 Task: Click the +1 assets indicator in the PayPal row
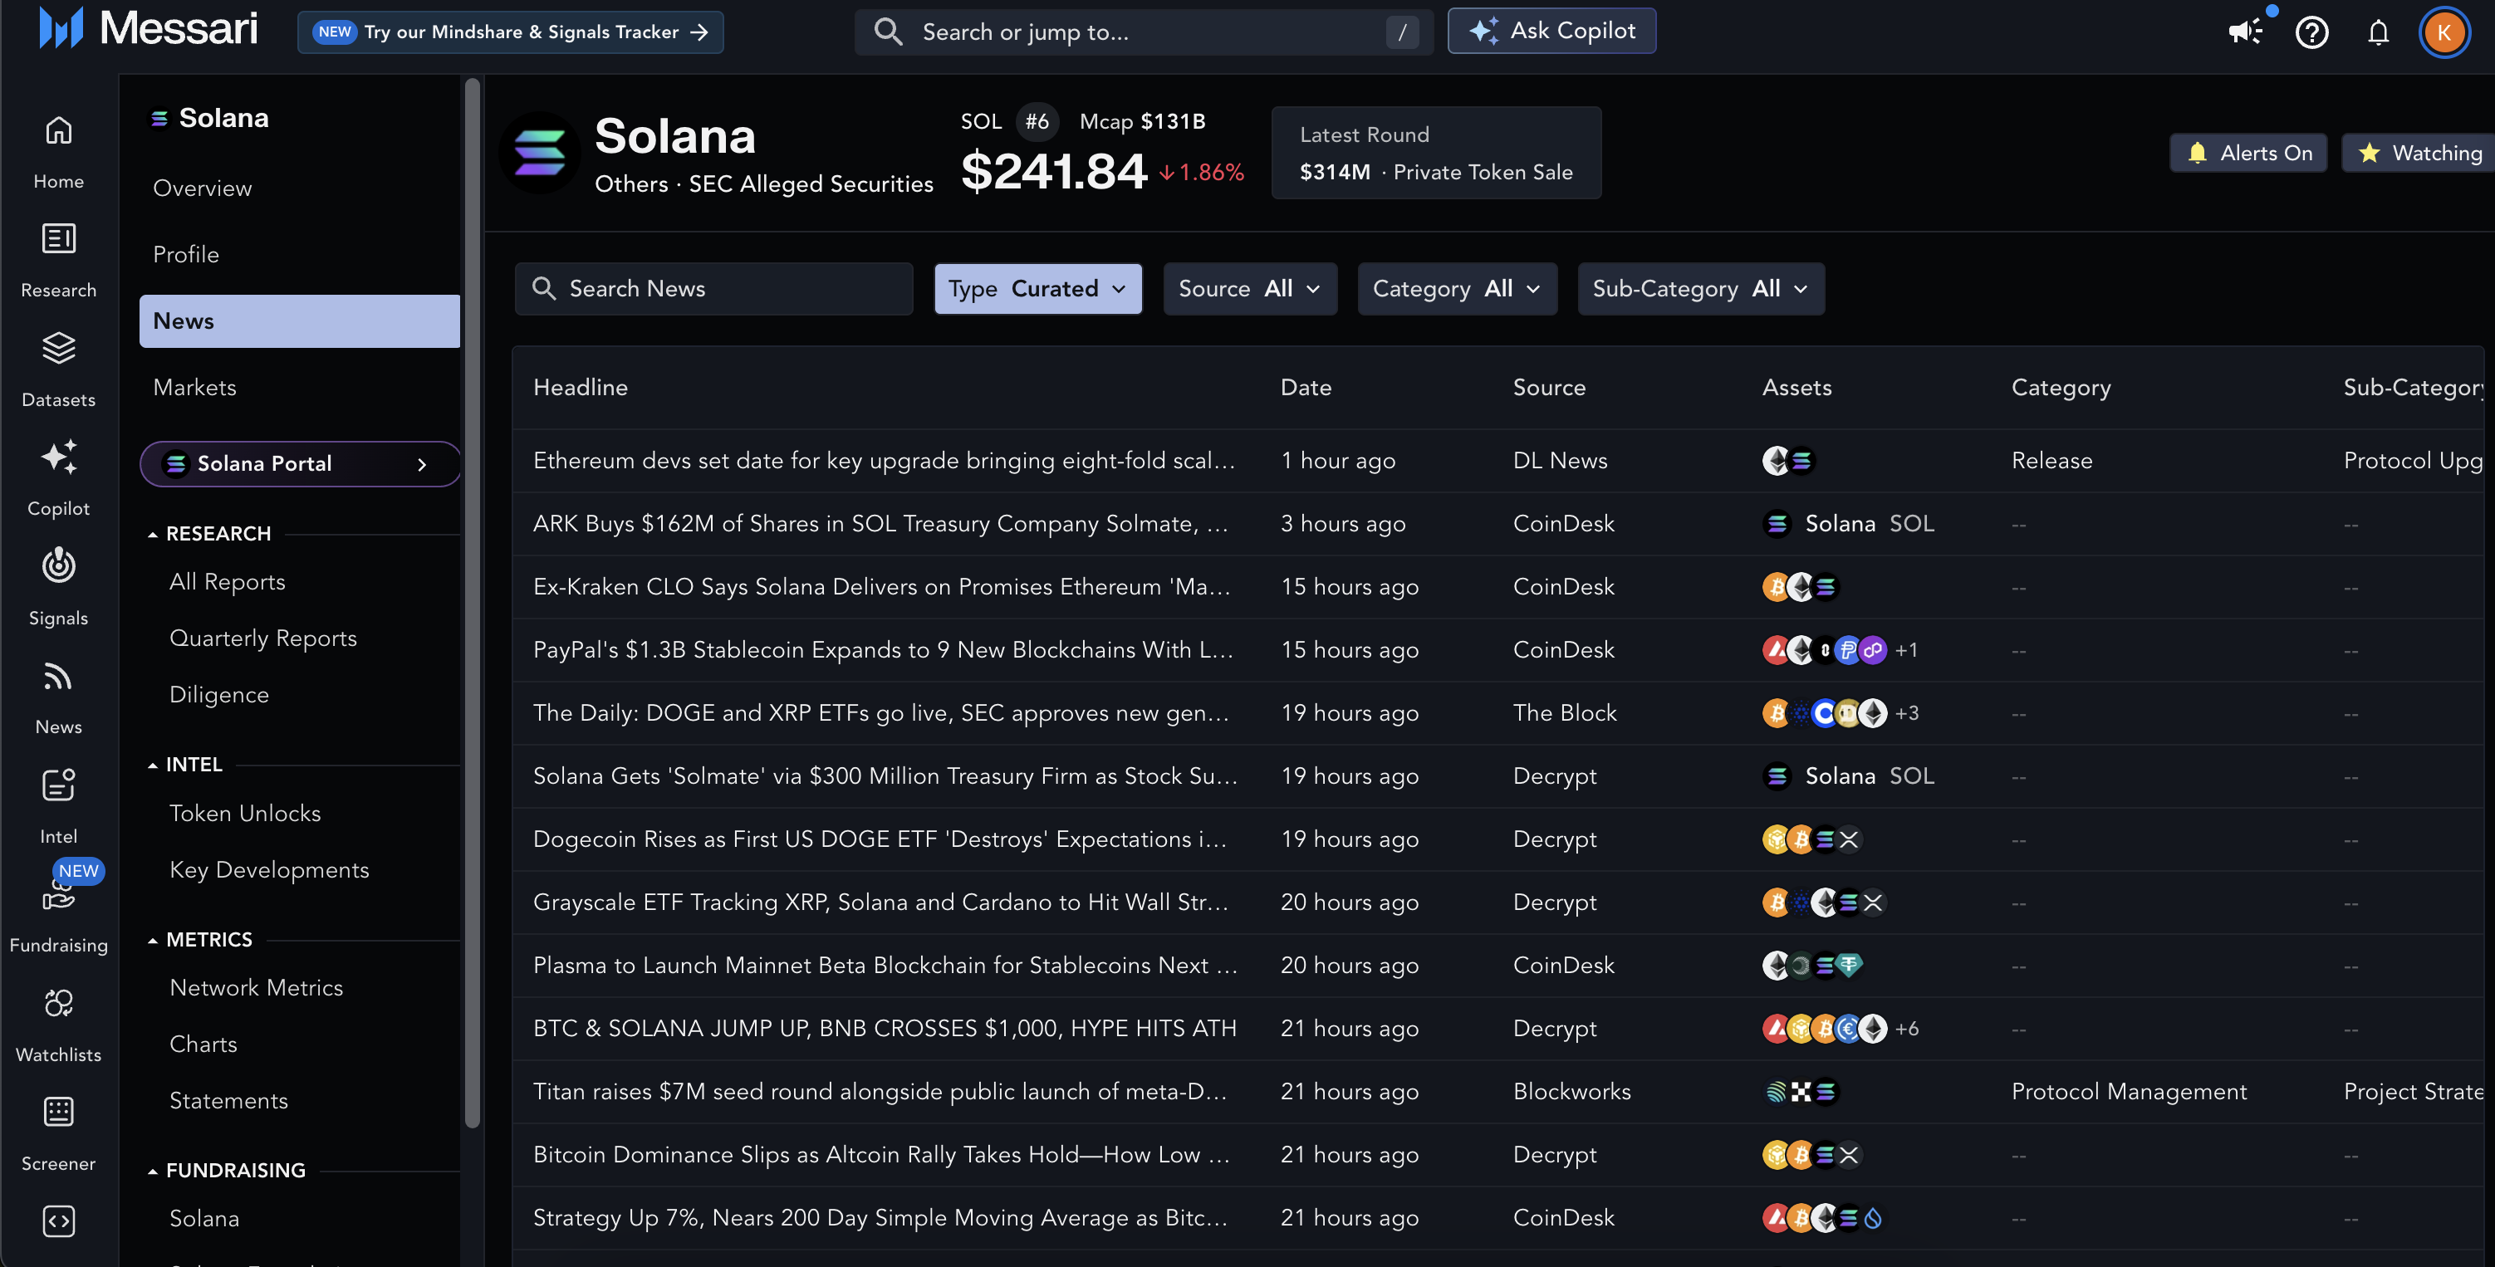tap(1906, 650)
